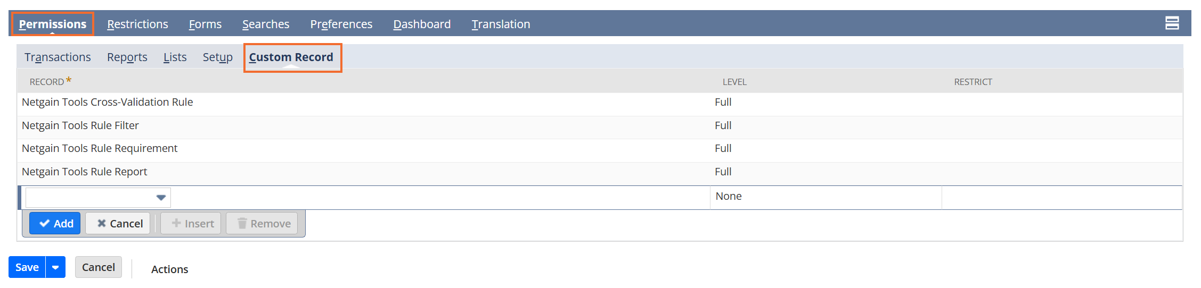Open the Forms tab
Image resolution: width=1201 pixels, height=288 pixels.
pyautogui.click(x=205, y=24)
